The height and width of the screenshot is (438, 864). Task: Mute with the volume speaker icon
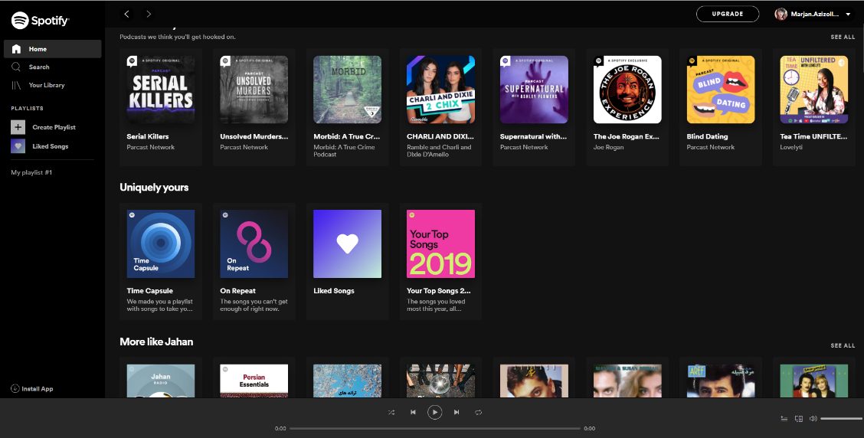click(x=813, y=419)
